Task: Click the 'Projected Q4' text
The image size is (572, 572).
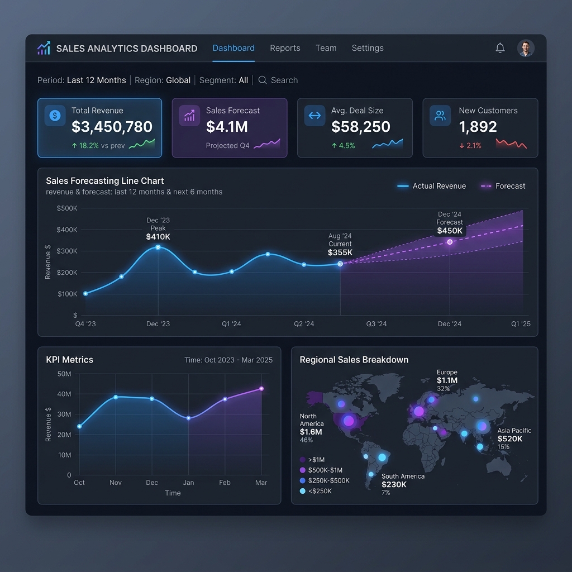Action: (x=228, y=146)
